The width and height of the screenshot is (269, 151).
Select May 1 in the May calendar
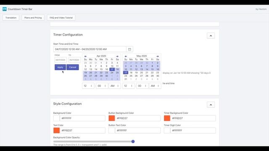pyautogui.click(x=152, y=63)
